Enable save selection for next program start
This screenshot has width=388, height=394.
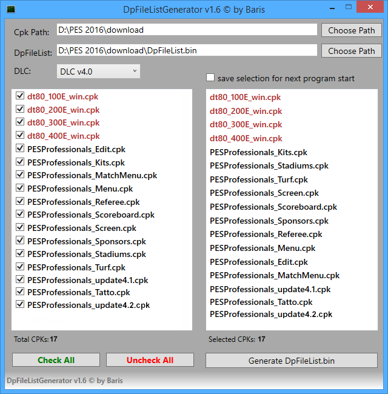[210, 78]
